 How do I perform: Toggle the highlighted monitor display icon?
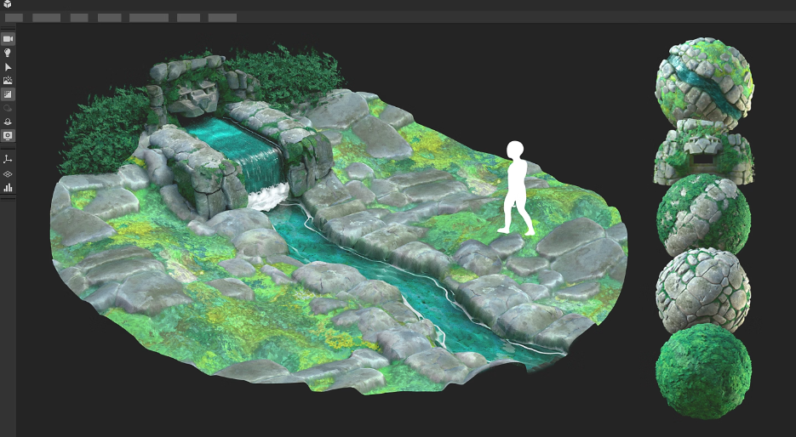pyautogui.click(x=8, y=135)
